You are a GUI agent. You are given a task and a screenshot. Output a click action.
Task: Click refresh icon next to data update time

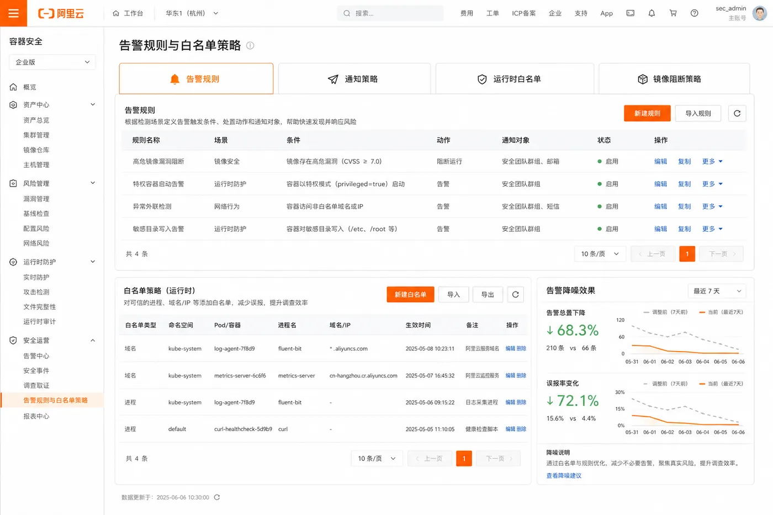click(x=217, y=497)
